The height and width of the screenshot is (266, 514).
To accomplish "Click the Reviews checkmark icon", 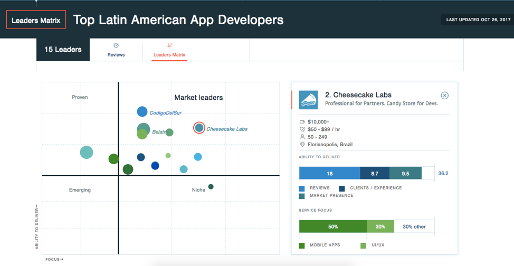I will click(x=116, y=45).
